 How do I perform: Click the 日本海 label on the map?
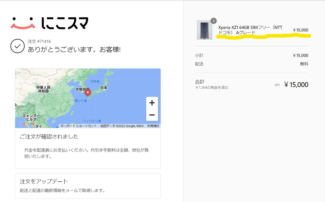coord(95,81)
